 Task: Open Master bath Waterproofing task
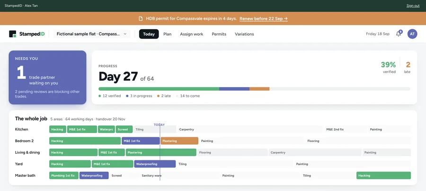coord(94,175)
